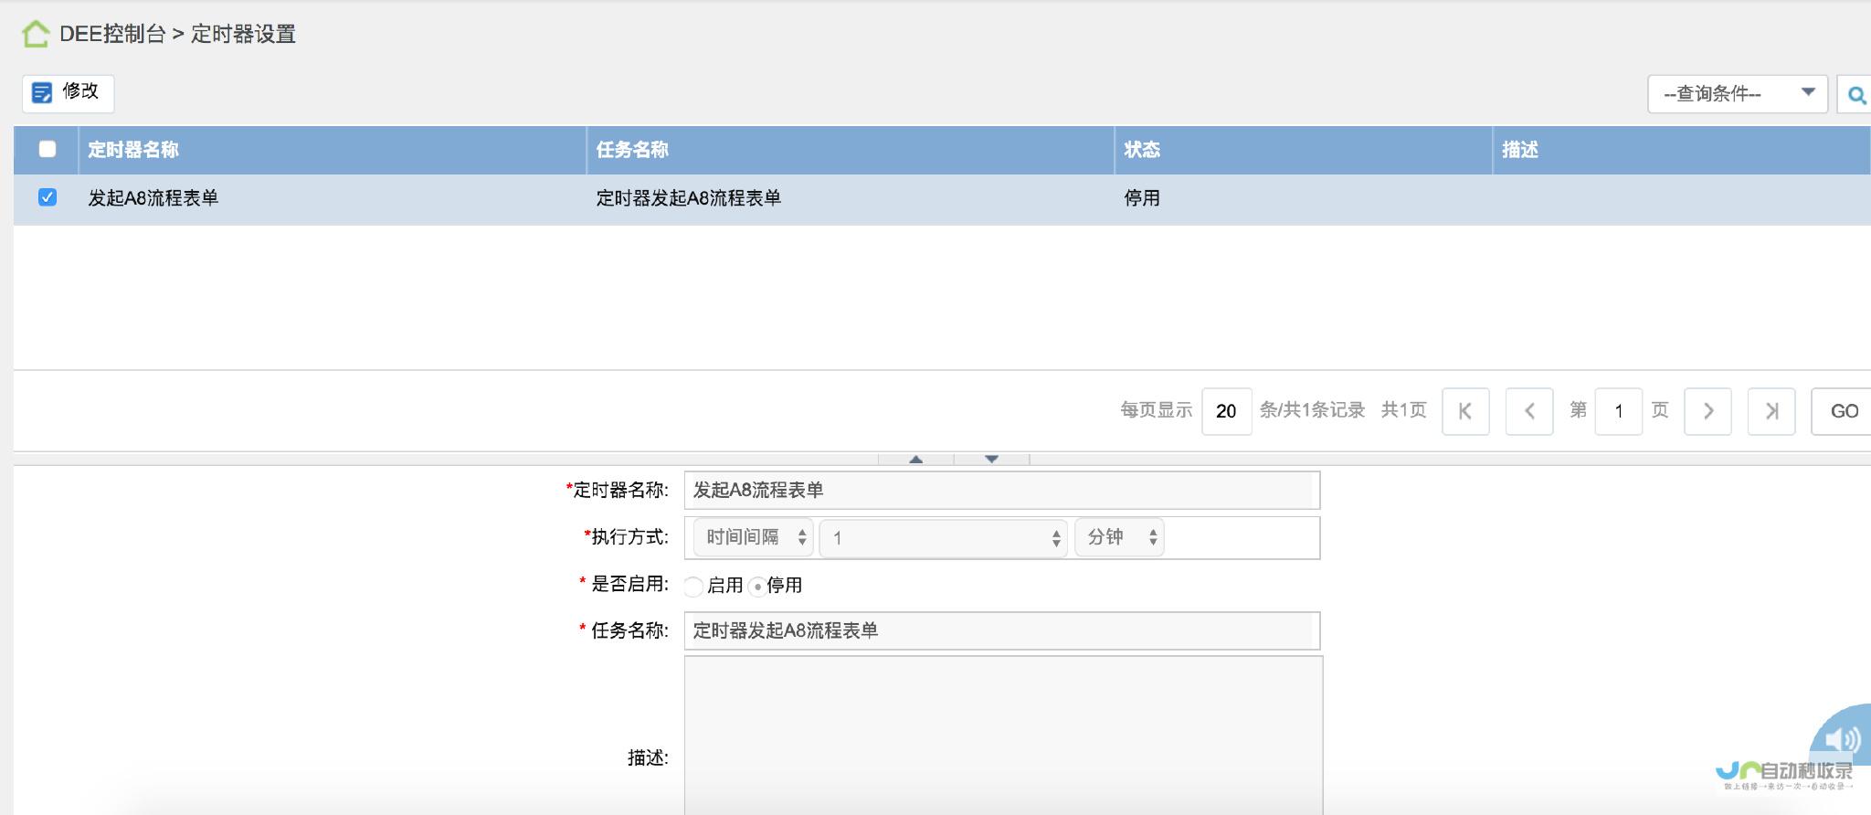Toggle the select-all header checkbox

tap(48, 149)
